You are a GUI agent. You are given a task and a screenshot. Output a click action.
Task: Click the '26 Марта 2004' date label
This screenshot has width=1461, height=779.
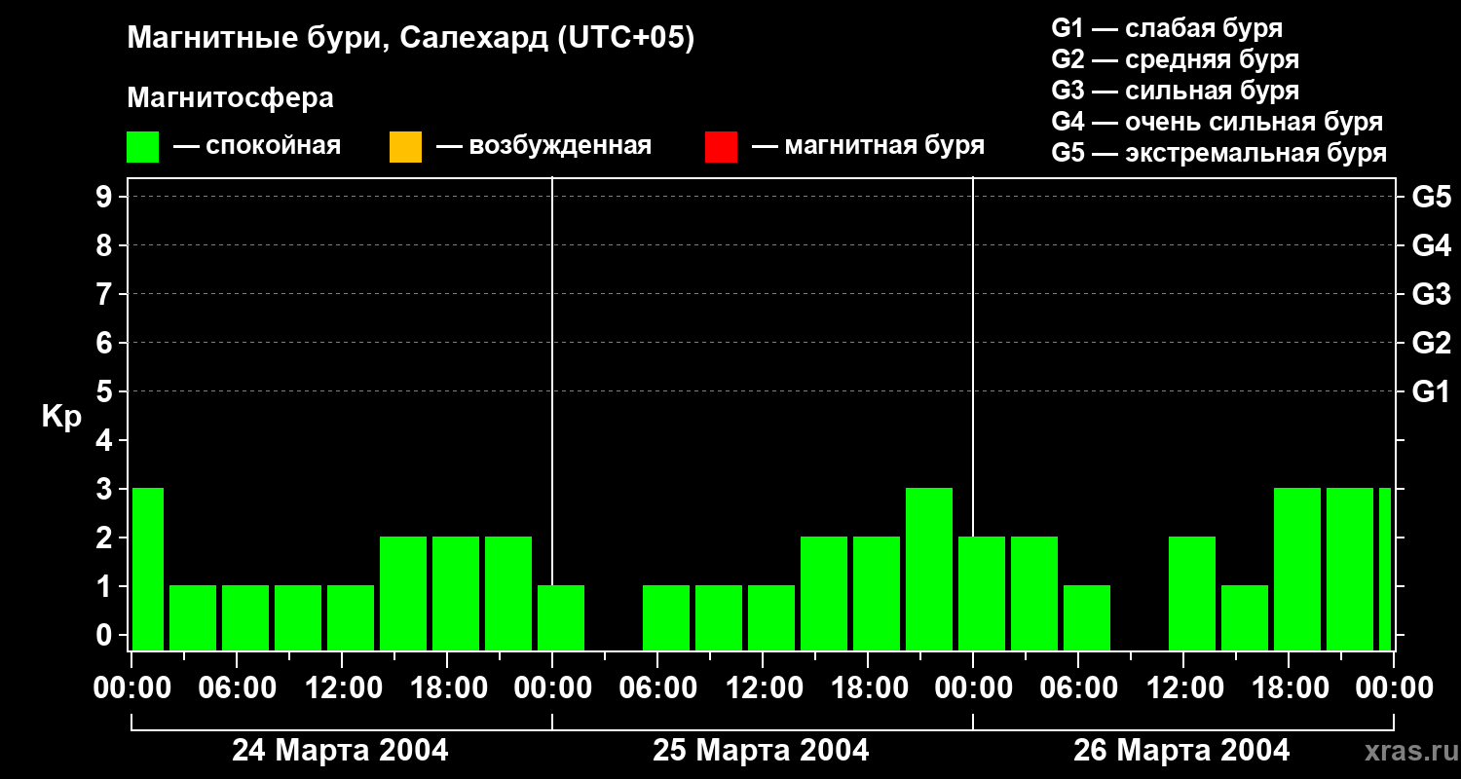click(1181, 750)
